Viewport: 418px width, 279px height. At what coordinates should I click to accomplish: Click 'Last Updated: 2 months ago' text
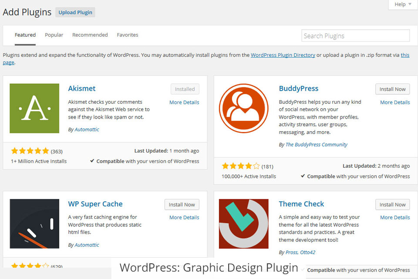[x=376, y=166]
